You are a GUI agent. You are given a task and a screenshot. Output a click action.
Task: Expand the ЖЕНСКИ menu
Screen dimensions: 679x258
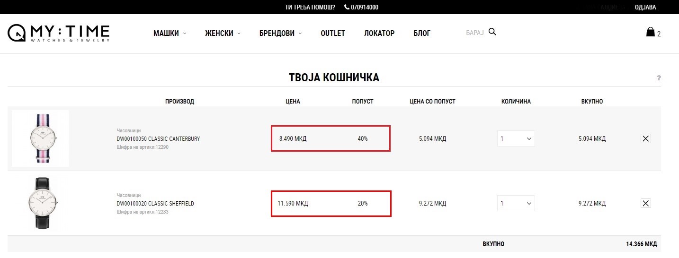coord(223,33)
